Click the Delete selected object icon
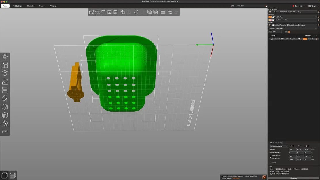The height and width of the screenshot is (180, 320). point(97,12)
